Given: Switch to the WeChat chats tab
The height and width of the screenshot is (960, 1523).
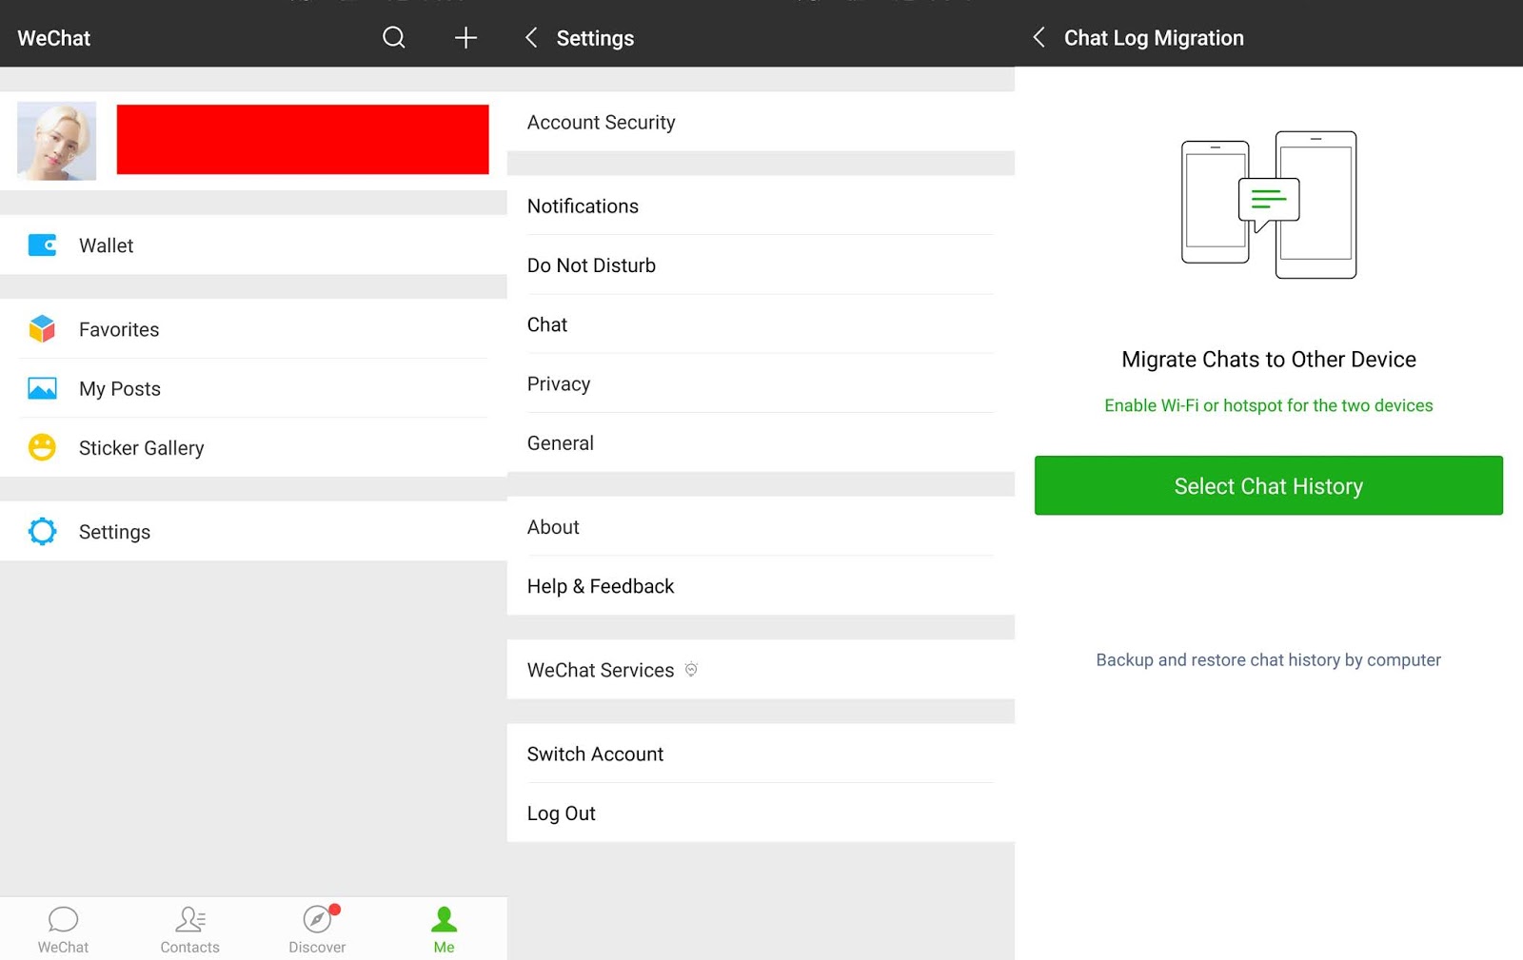Looking at the screenshot, I should [x=63, y=930].
